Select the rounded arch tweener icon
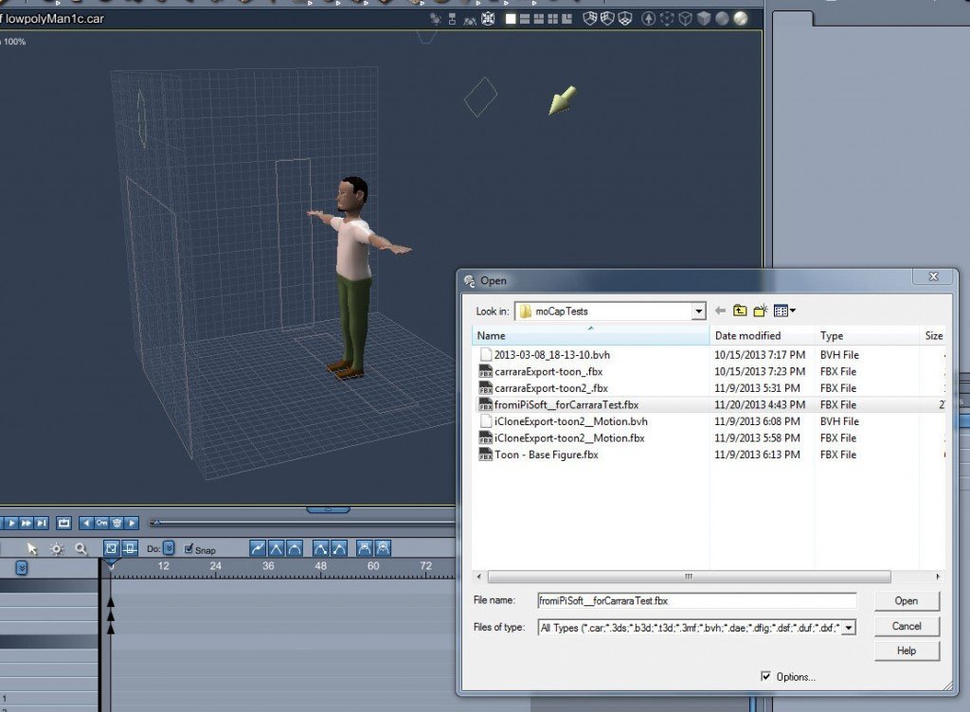 click(x=295, y=548)
